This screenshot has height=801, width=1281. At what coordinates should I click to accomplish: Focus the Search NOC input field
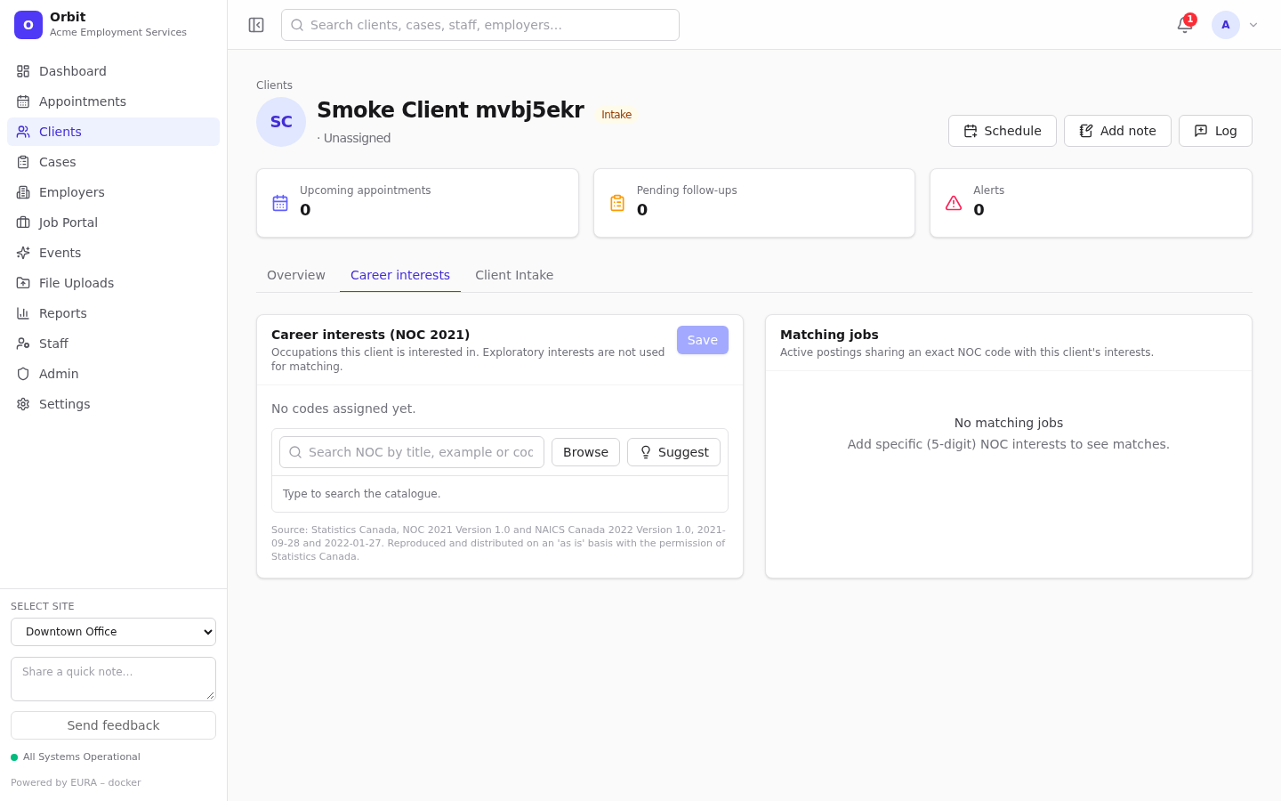point(412,452)
